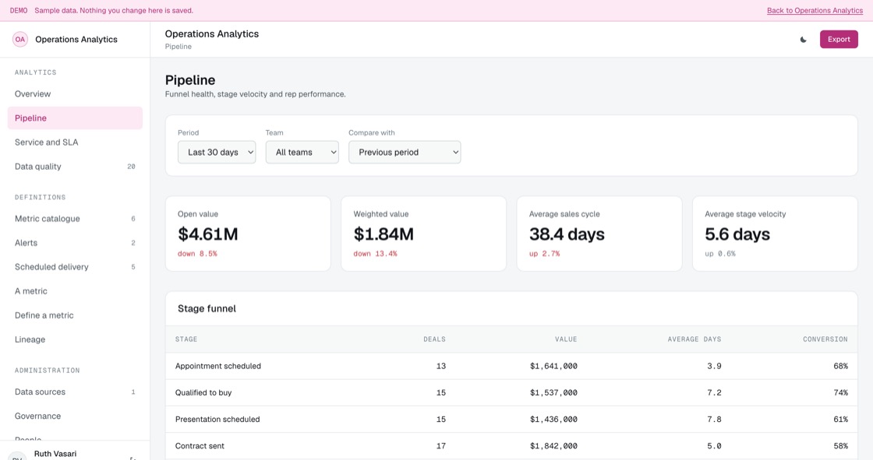Screen dimensions: 873x460
Task: Click the VALUE column header
Action: tap(566, 339)
